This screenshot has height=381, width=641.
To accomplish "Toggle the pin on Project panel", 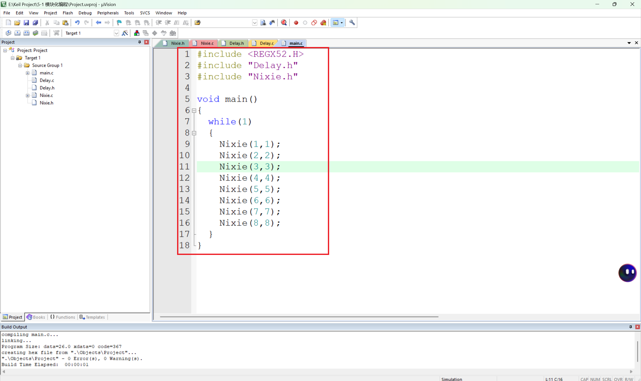I will (140, 42).
